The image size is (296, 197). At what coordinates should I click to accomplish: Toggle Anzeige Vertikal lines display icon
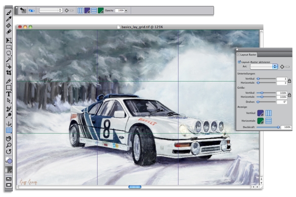click(268, 113)
